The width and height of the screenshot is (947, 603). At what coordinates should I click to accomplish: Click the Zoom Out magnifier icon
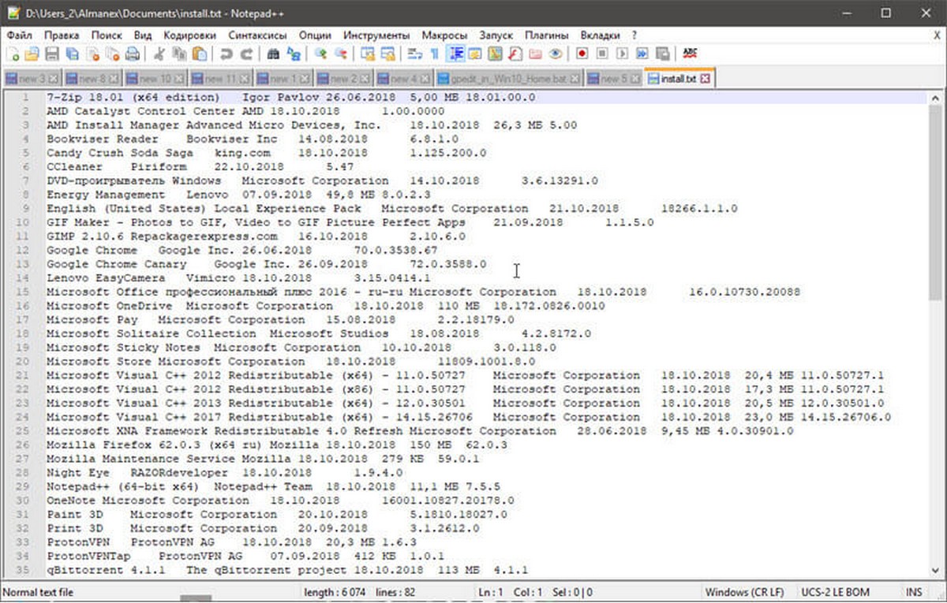341,54
